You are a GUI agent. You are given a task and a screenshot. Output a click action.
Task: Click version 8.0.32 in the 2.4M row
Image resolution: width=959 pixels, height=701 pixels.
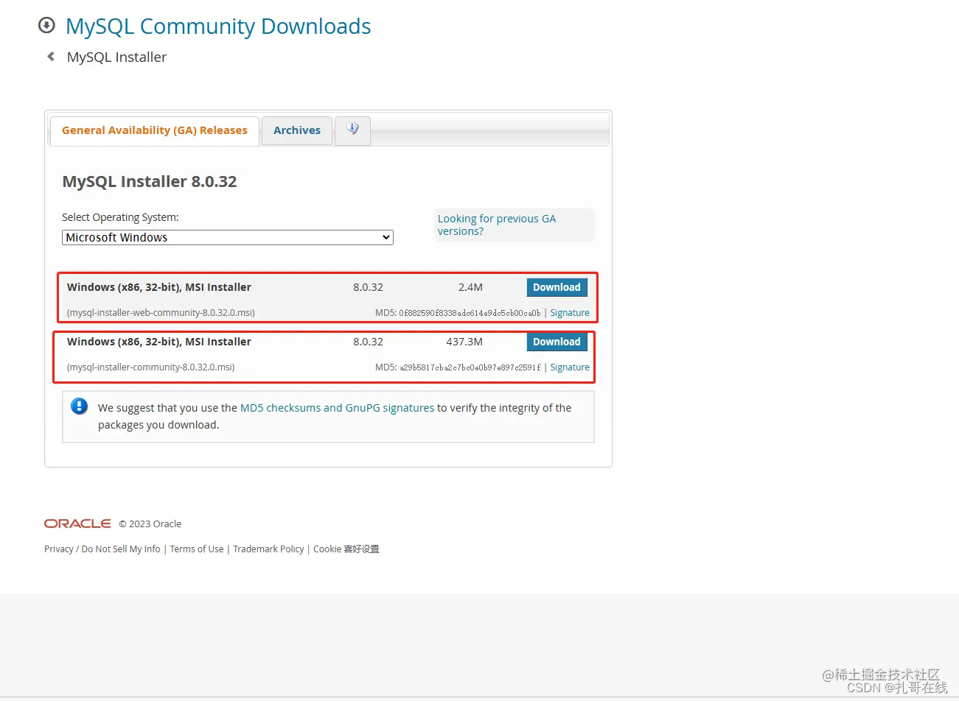coord(368,287)
